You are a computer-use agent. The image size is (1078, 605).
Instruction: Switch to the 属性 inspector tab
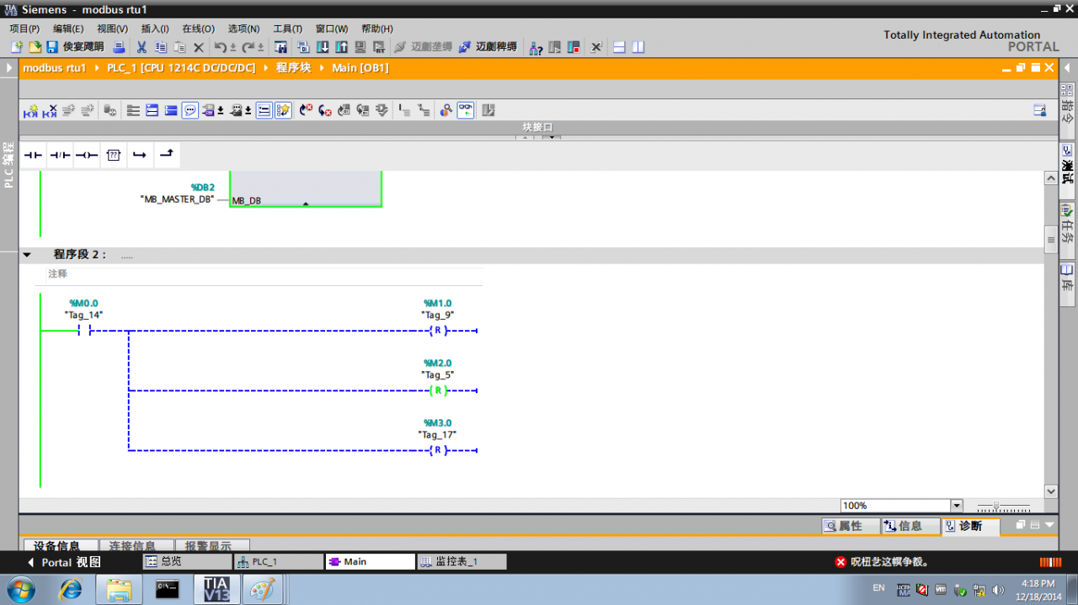tap(849, 526)
